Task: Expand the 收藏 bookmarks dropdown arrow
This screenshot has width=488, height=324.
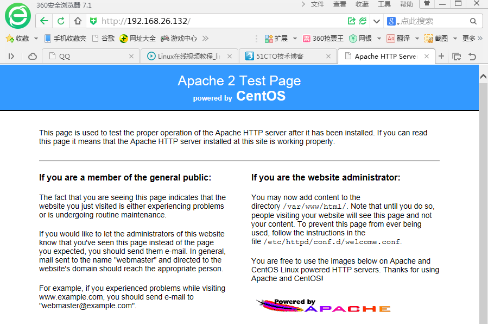Action: (x=36, y=39)
